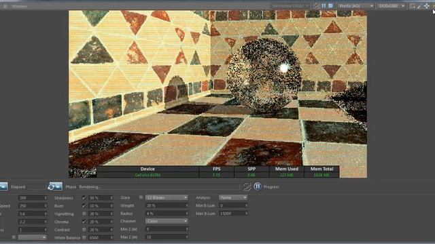
Task: Select the region render icon
Action: (x=413, y=6)
